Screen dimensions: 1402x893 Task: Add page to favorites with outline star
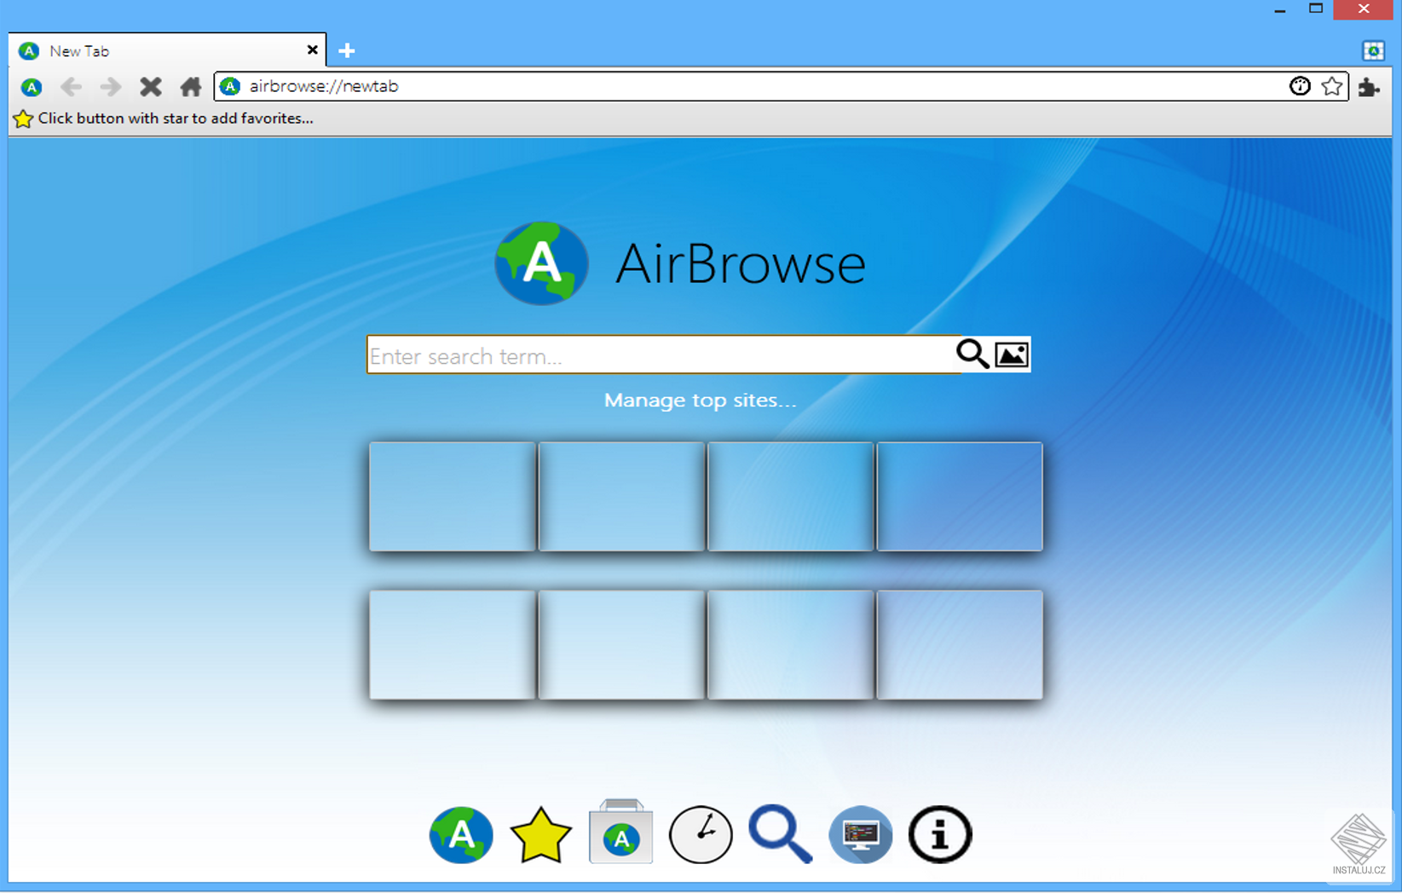[1332, 86]
